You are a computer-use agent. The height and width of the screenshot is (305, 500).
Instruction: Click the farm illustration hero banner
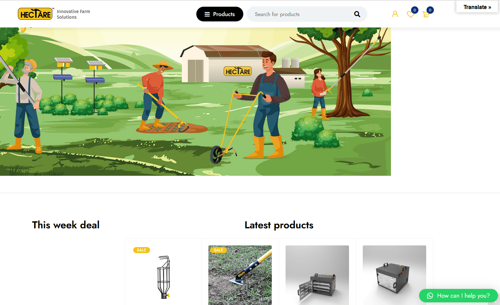click(195, 101)
